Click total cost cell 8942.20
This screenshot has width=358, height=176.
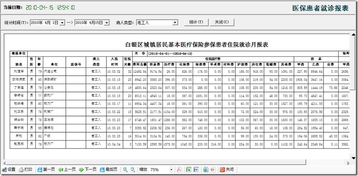(141, 79)
